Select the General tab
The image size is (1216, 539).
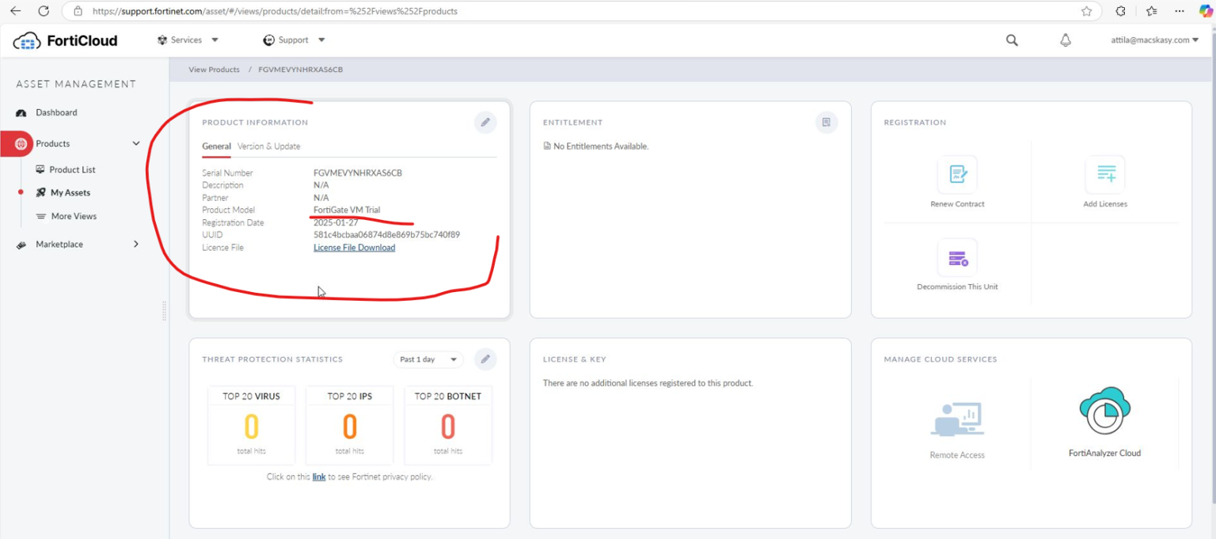[x=216, y=146]
